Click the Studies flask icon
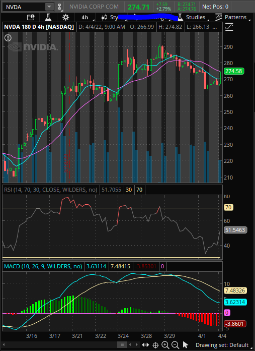The width and height of the screenshot is (255, 351). (x=181, y=17)
